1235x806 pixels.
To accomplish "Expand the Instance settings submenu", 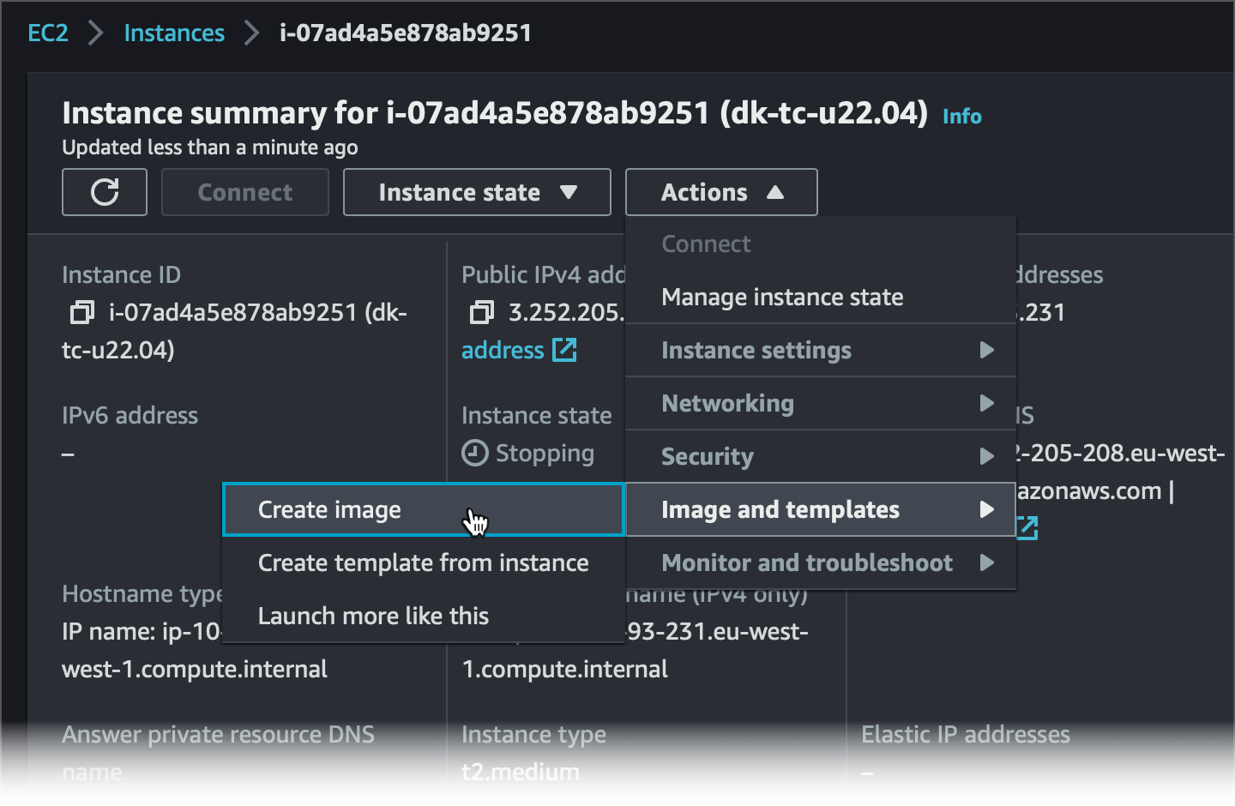I will point(821,350).
